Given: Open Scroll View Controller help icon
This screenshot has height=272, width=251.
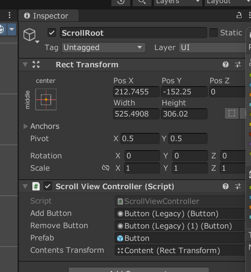Looking at the screenshot, I should 225,187.
